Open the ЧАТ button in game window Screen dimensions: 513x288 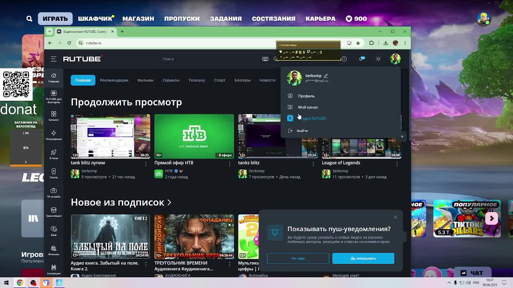[471, 273]
